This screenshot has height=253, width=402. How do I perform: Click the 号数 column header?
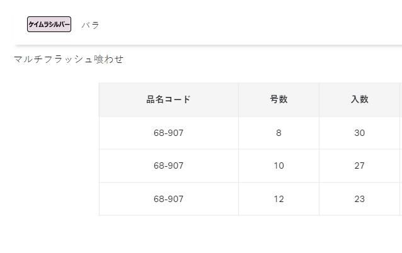(x=279, y=99)
